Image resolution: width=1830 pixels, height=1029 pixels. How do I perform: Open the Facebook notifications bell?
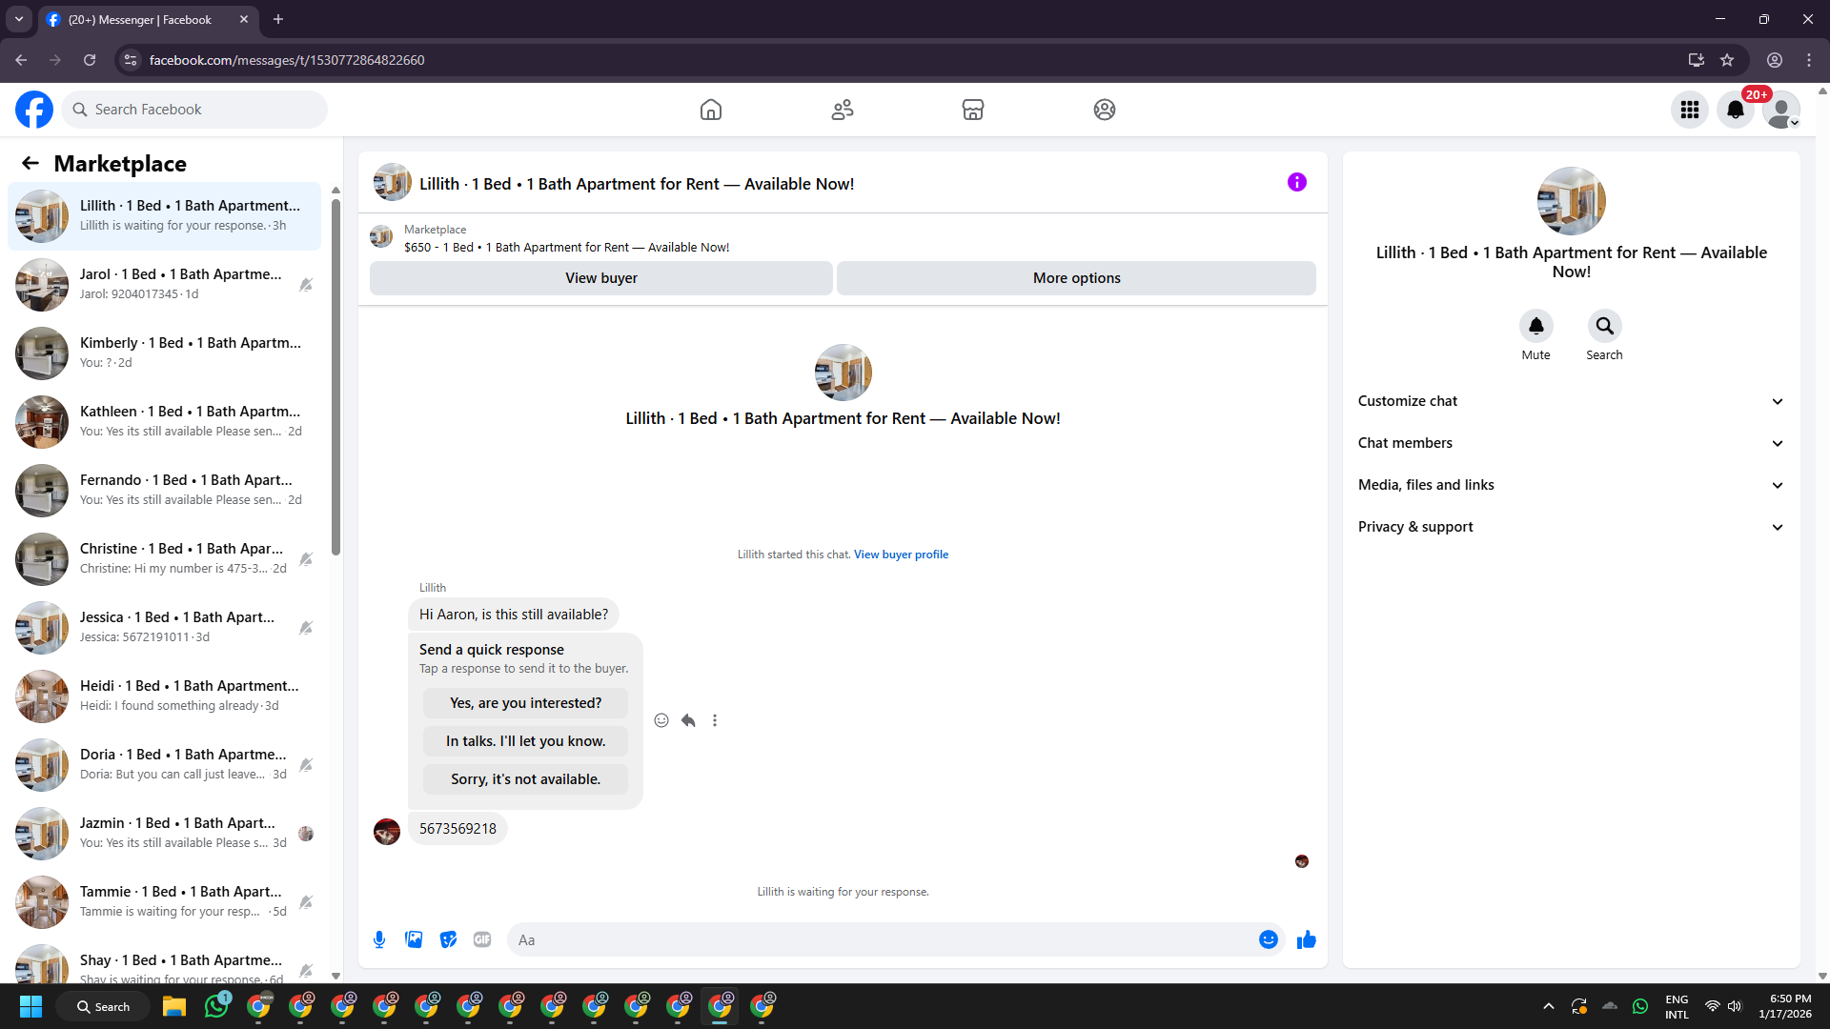[x=1735, y=110]
